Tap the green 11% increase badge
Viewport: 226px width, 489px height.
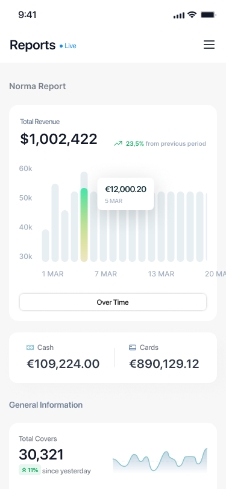tap(30, 470)
